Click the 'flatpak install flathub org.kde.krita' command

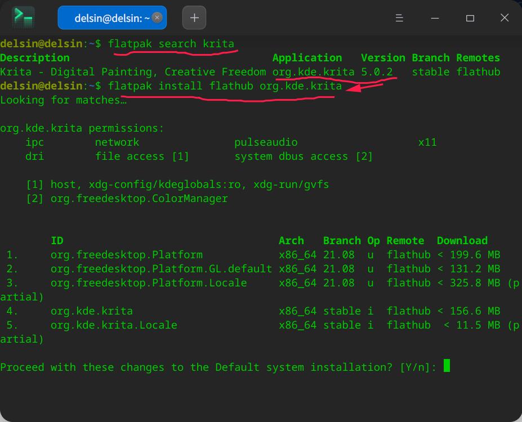click(x=225, y=86)
